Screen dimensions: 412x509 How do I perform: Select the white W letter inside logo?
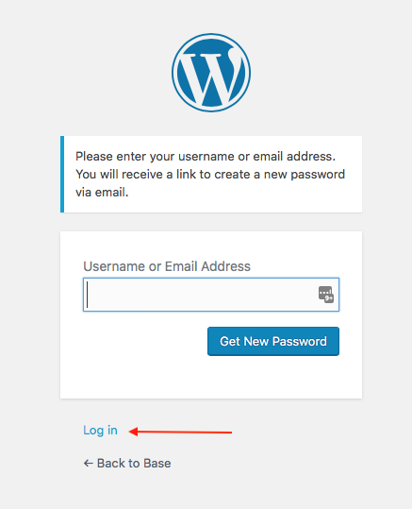[211, 76]
